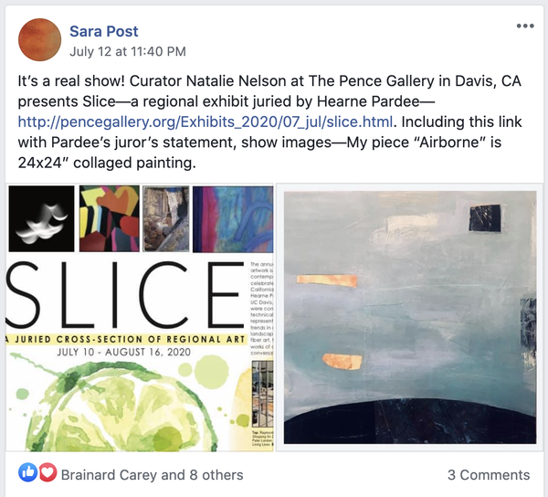
Task: Show the 3 Comments on the post
Action: tap(488, 475)
